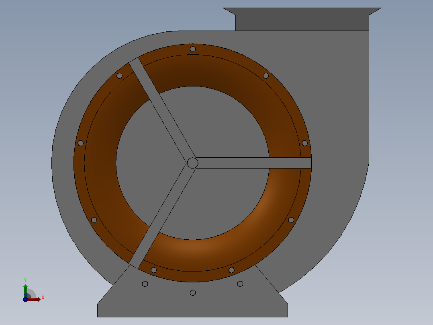Select the horizontal spoke of the inlet guard
The image size is (433, 325).
point(253,163)
